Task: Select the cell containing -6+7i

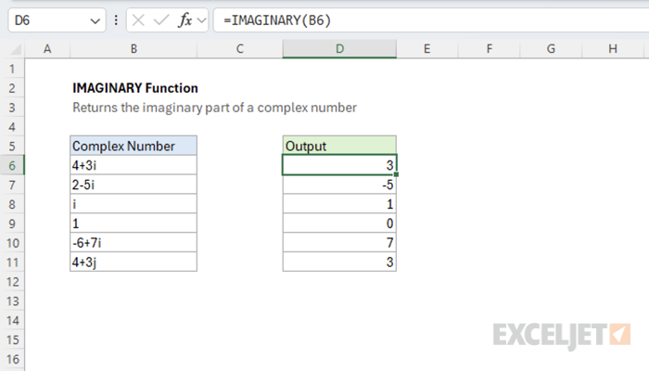Action: [134, 243]
